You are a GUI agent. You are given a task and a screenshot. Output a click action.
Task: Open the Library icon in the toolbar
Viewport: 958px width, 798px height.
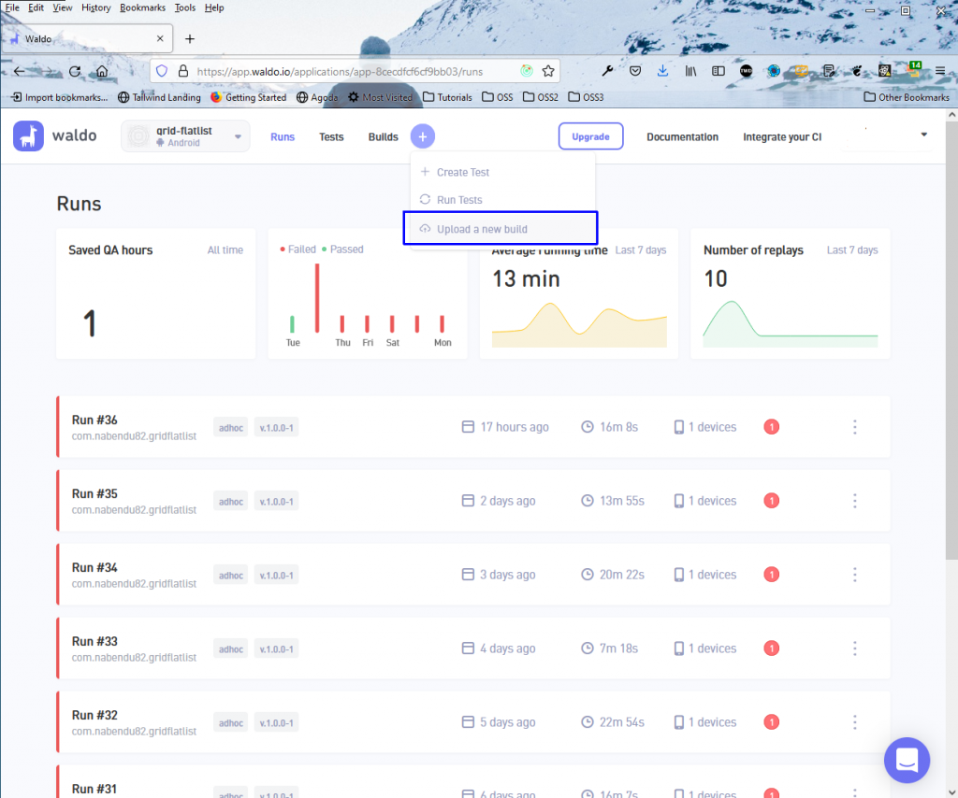[x=690, y=71]
